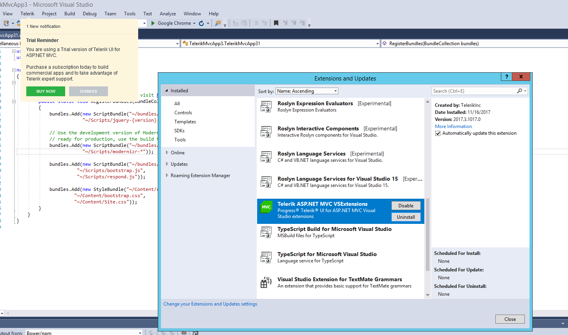The width and height of the screenshot is (568, 335).
Task: Click the extension search input field
Action: [x=474, y=91]
